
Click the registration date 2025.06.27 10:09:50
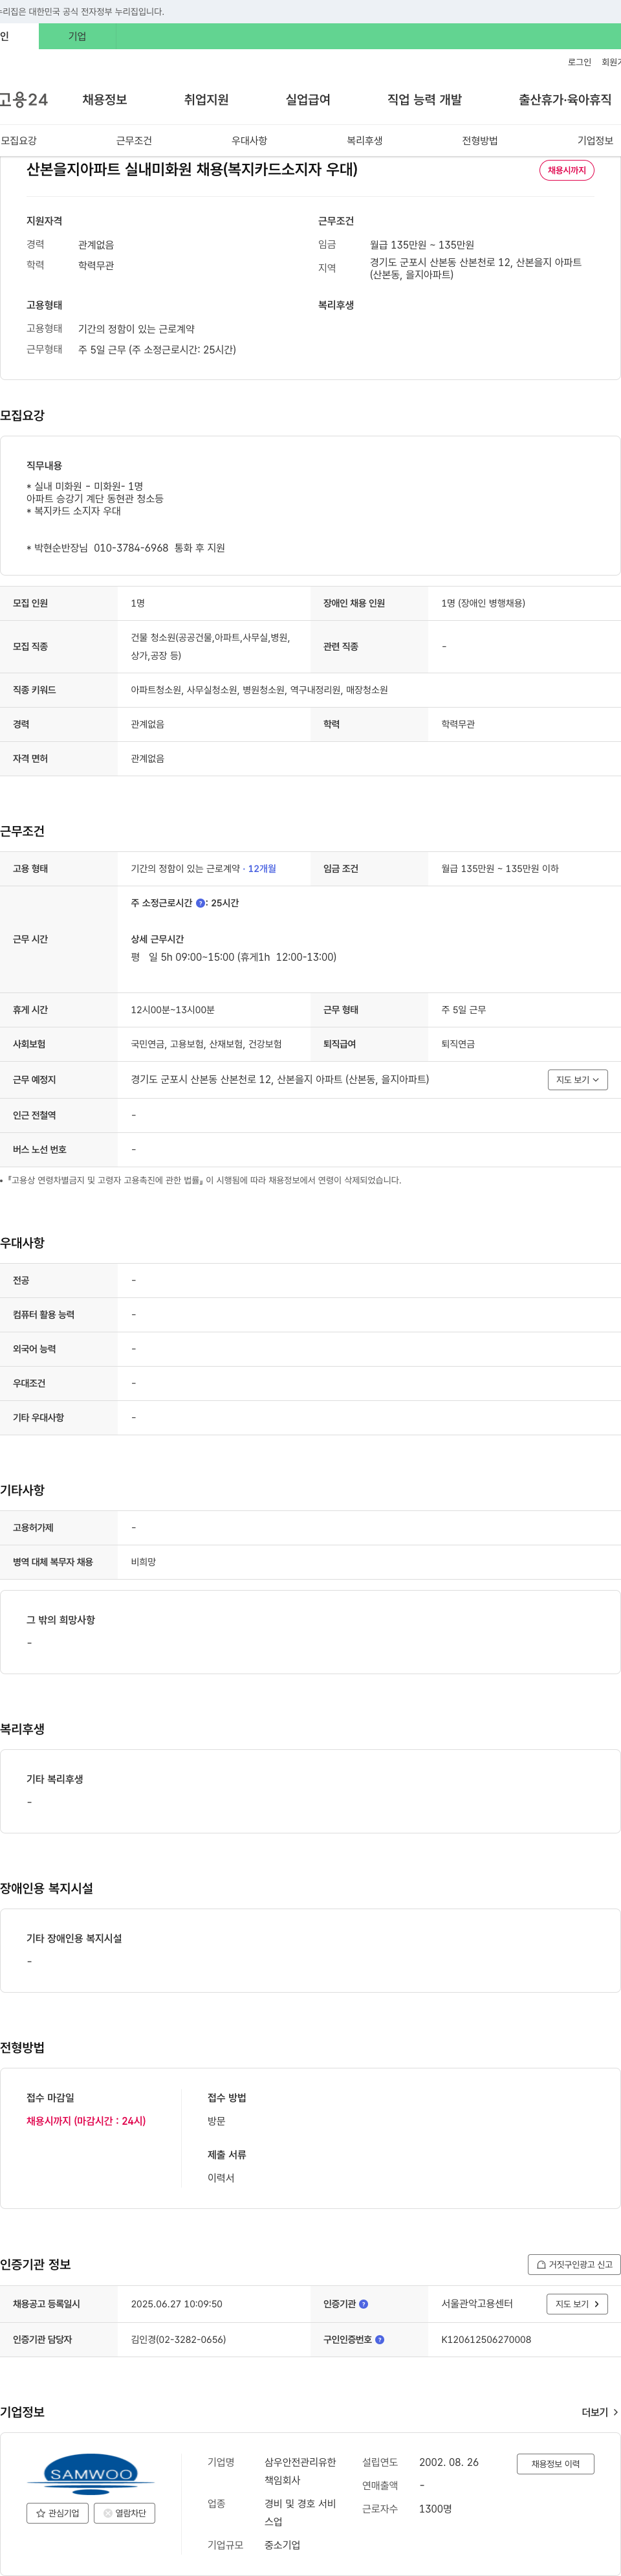pos(177,2303)
